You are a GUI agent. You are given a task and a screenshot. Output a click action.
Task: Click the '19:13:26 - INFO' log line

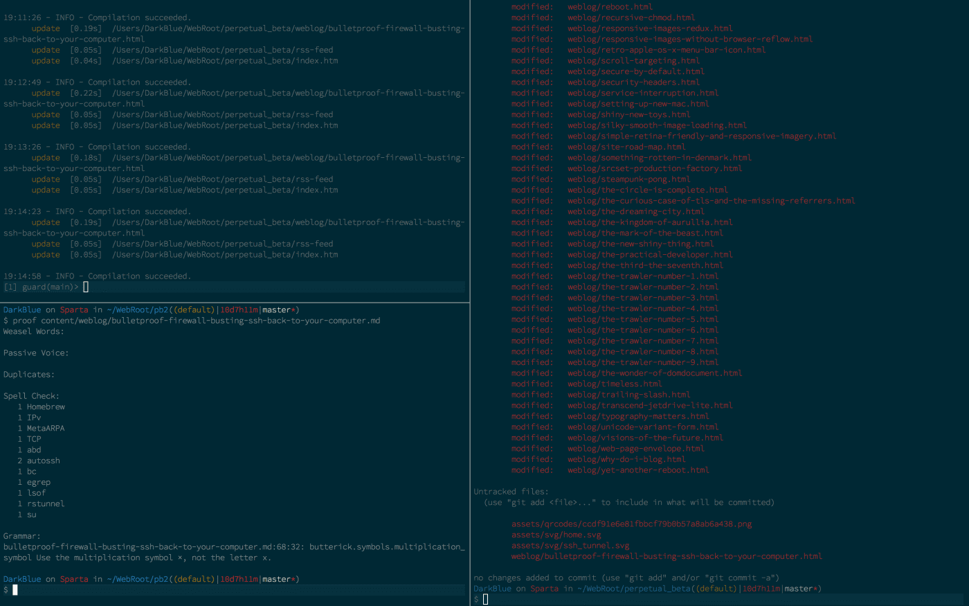[x=97, y=147]
